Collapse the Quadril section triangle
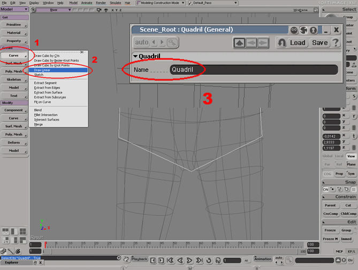The image size is (358, 270). point(135,56)
